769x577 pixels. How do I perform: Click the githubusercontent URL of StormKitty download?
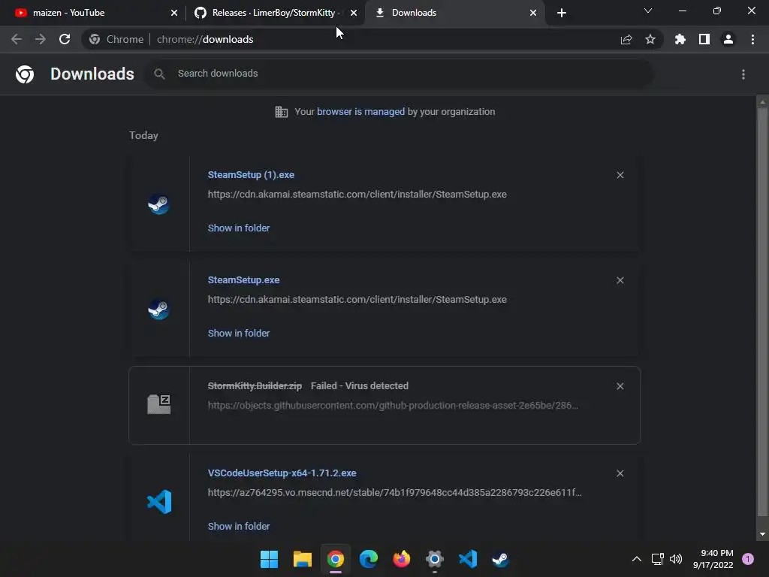coord(393,405)
